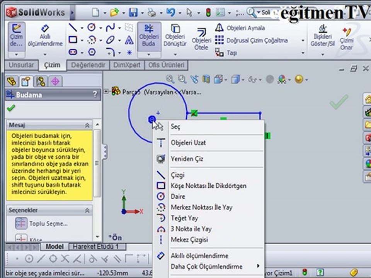Image resolution: width=371 pixels, height=278 pixels.
Task: Select the Sketch Fillet tool in ribbon
Action: (x=111, y=52)
